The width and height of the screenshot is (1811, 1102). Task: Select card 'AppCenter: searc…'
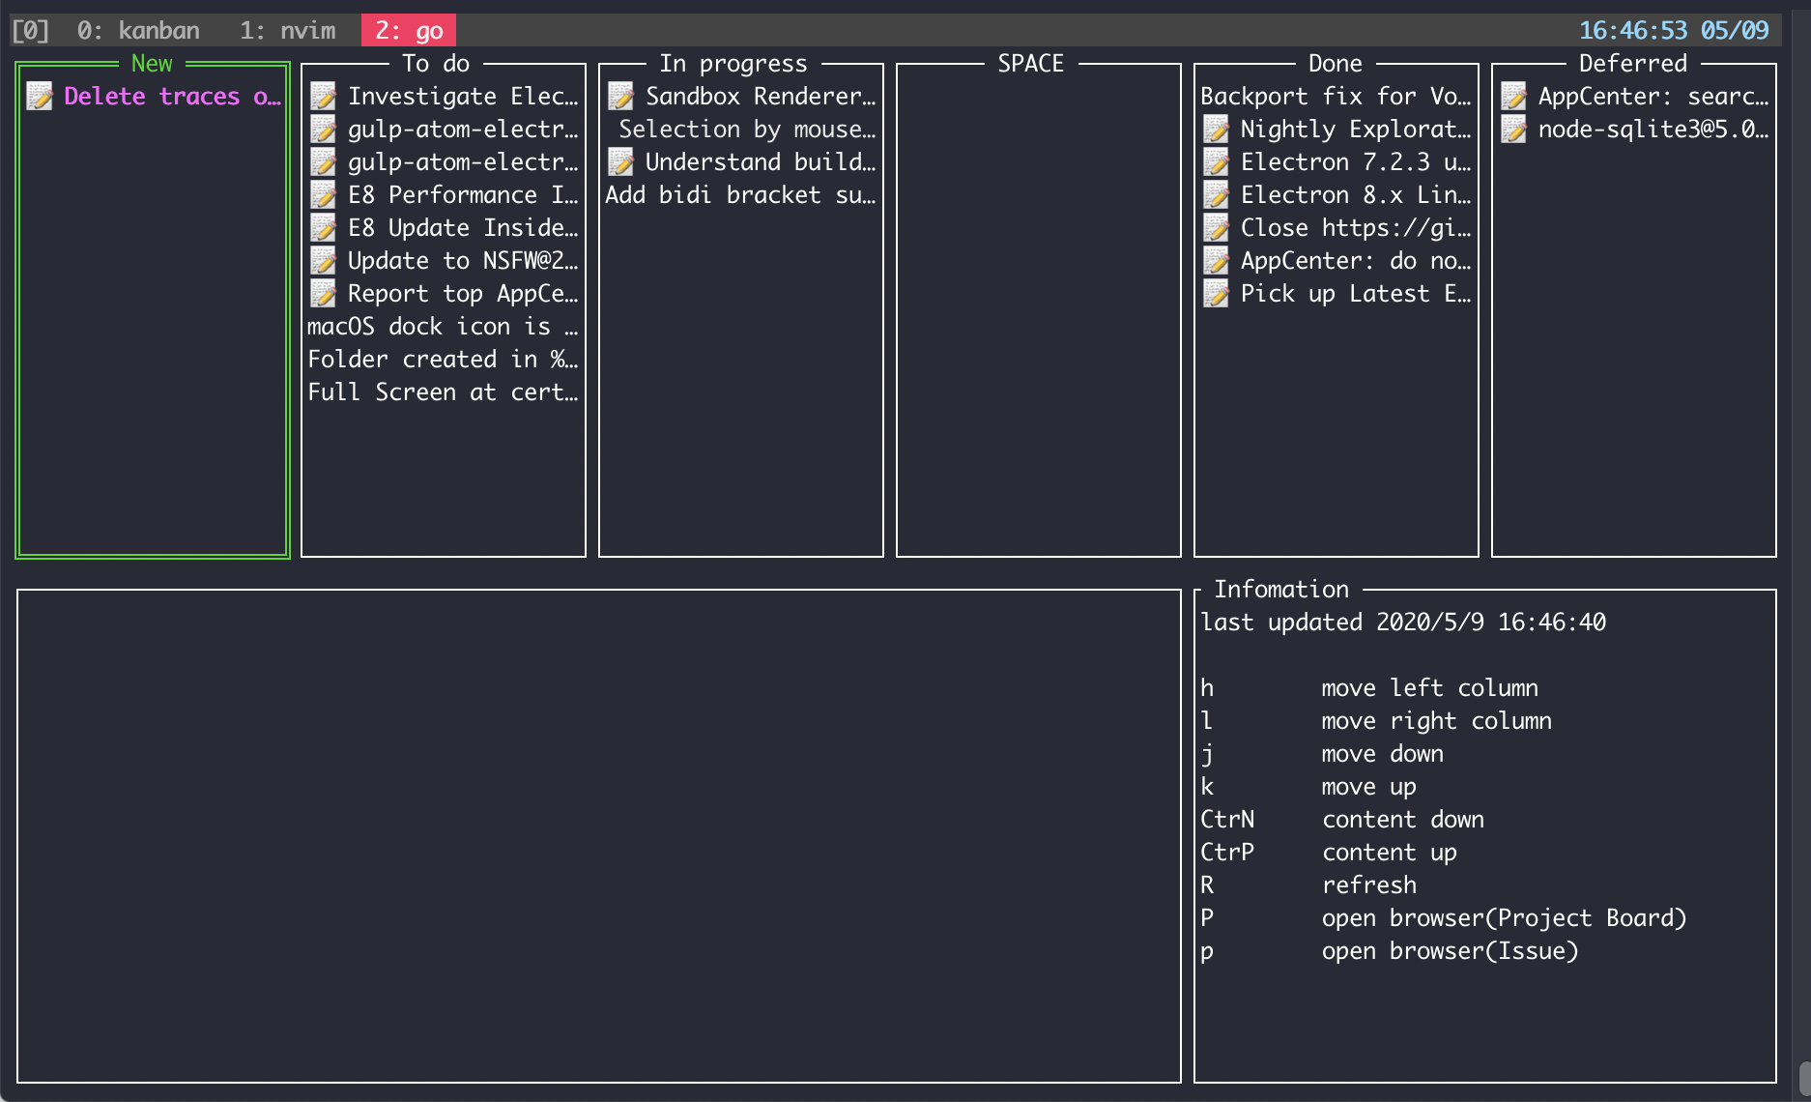[1634, 96]
